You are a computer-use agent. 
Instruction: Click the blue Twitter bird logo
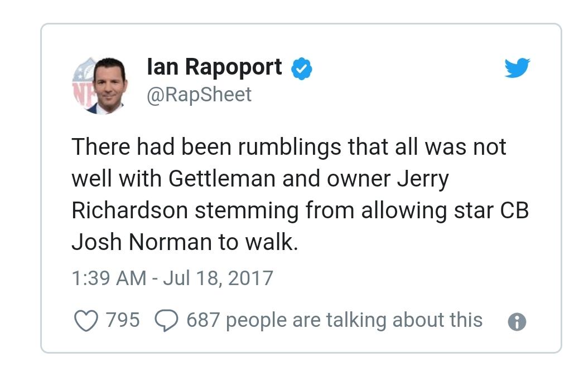517,67
